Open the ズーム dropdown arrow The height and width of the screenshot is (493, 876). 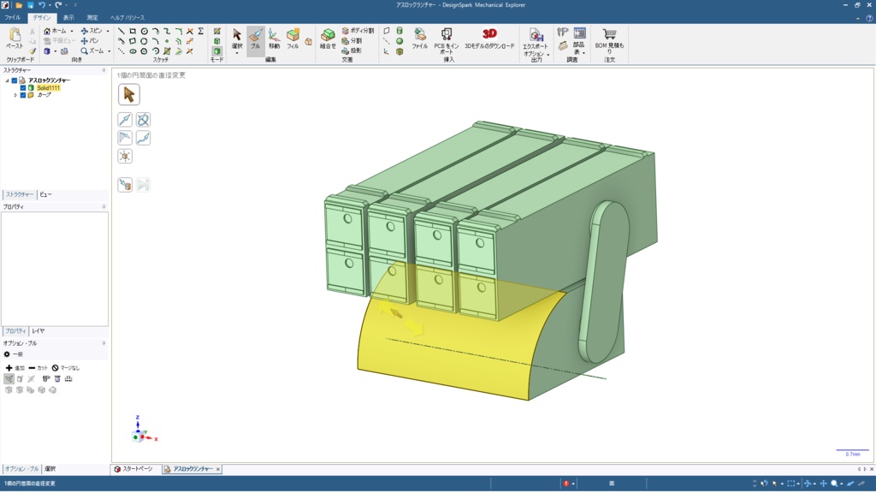[x=109, y=51]
